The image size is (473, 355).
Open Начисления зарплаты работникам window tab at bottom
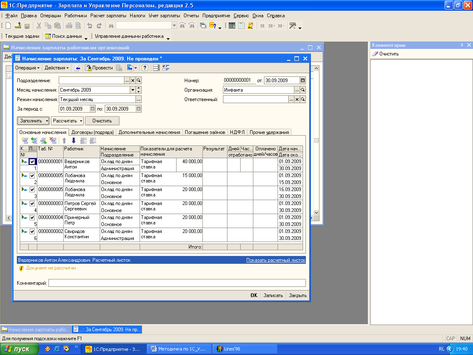click(x=36, y=330)
